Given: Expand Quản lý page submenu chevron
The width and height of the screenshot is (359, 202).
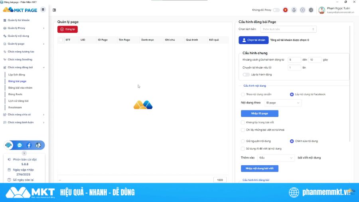Looking at the screenshot, I should [x=44, y=44].
